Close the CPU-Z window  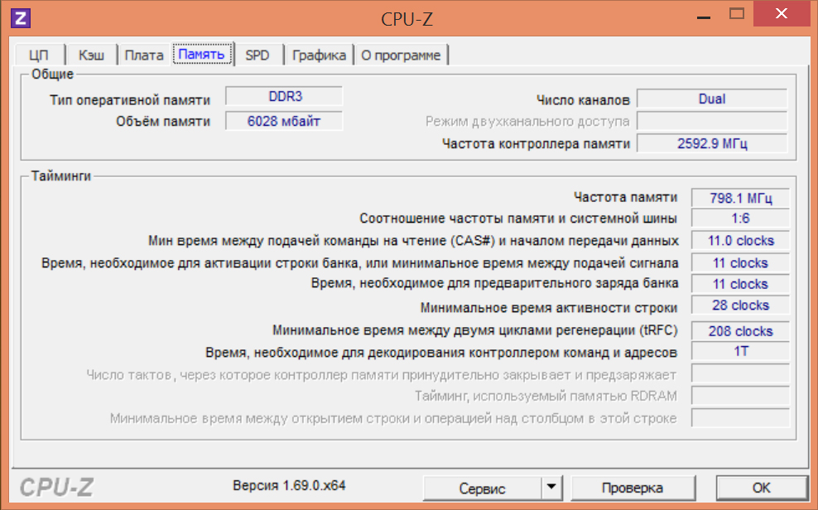[782, 13]
